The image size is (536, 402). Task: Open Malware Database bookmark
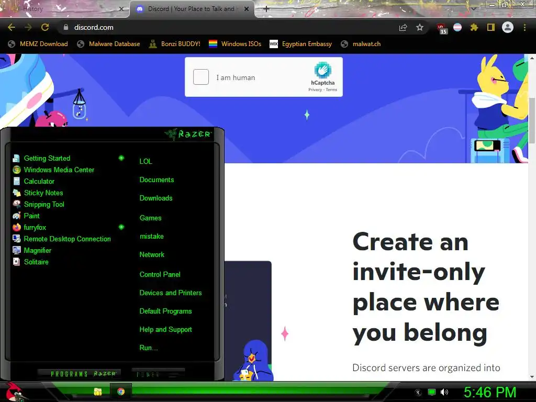[x=108, y=44]
